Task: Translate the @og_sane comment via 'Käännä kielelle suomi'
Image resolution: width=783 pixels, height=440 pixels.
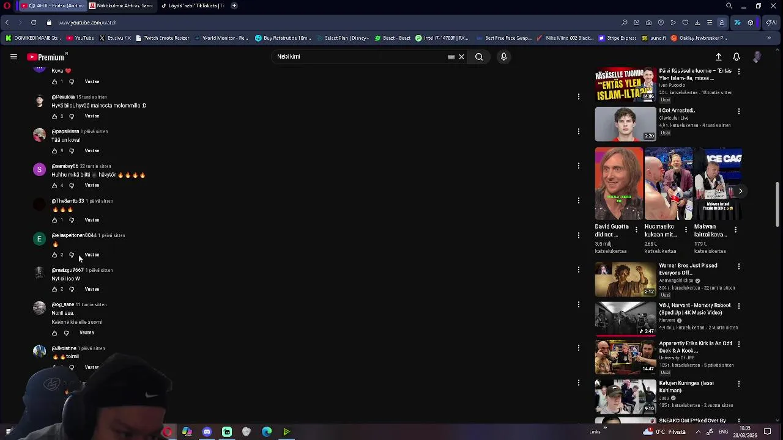Action: pos(76,322)
